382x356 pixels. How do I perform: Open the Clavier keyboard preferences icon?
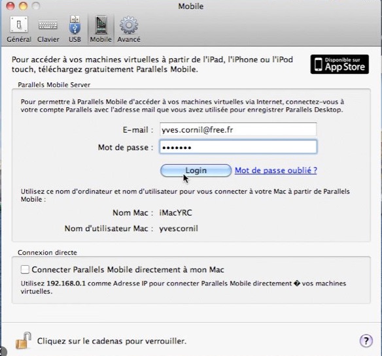tap(48, 25)
